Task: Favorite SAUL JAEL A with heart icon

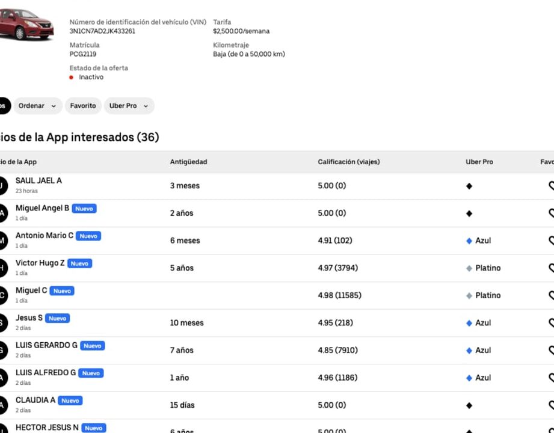Action: pos(550,186)
